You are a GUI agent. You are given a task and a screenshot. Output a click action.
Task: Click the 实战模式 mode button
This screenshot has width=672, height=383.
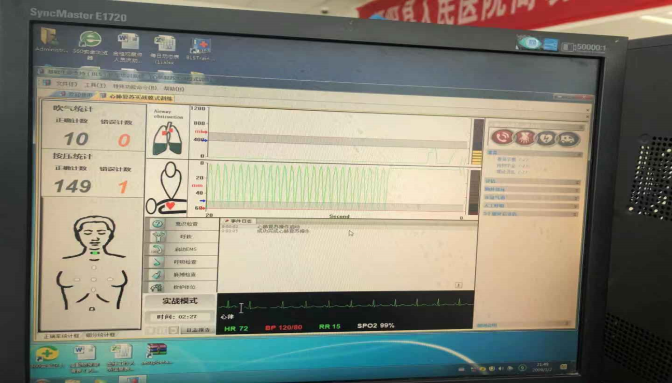180,301
